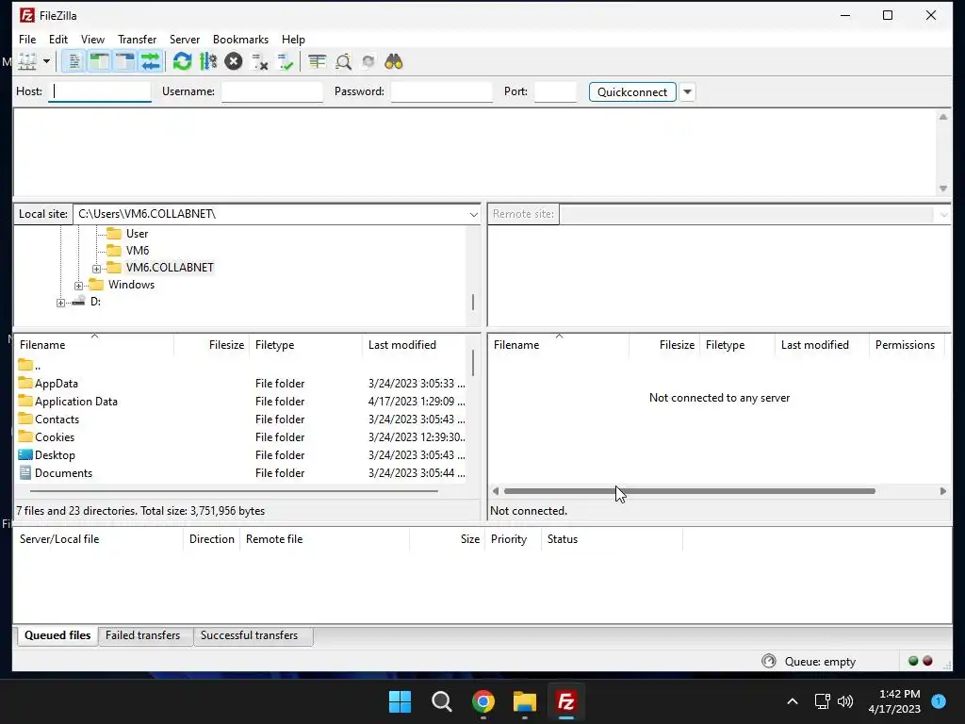The width and height of the screenshot is (965, 724).
Task: Sort local list by Filename column
Action: click(94, 345)
